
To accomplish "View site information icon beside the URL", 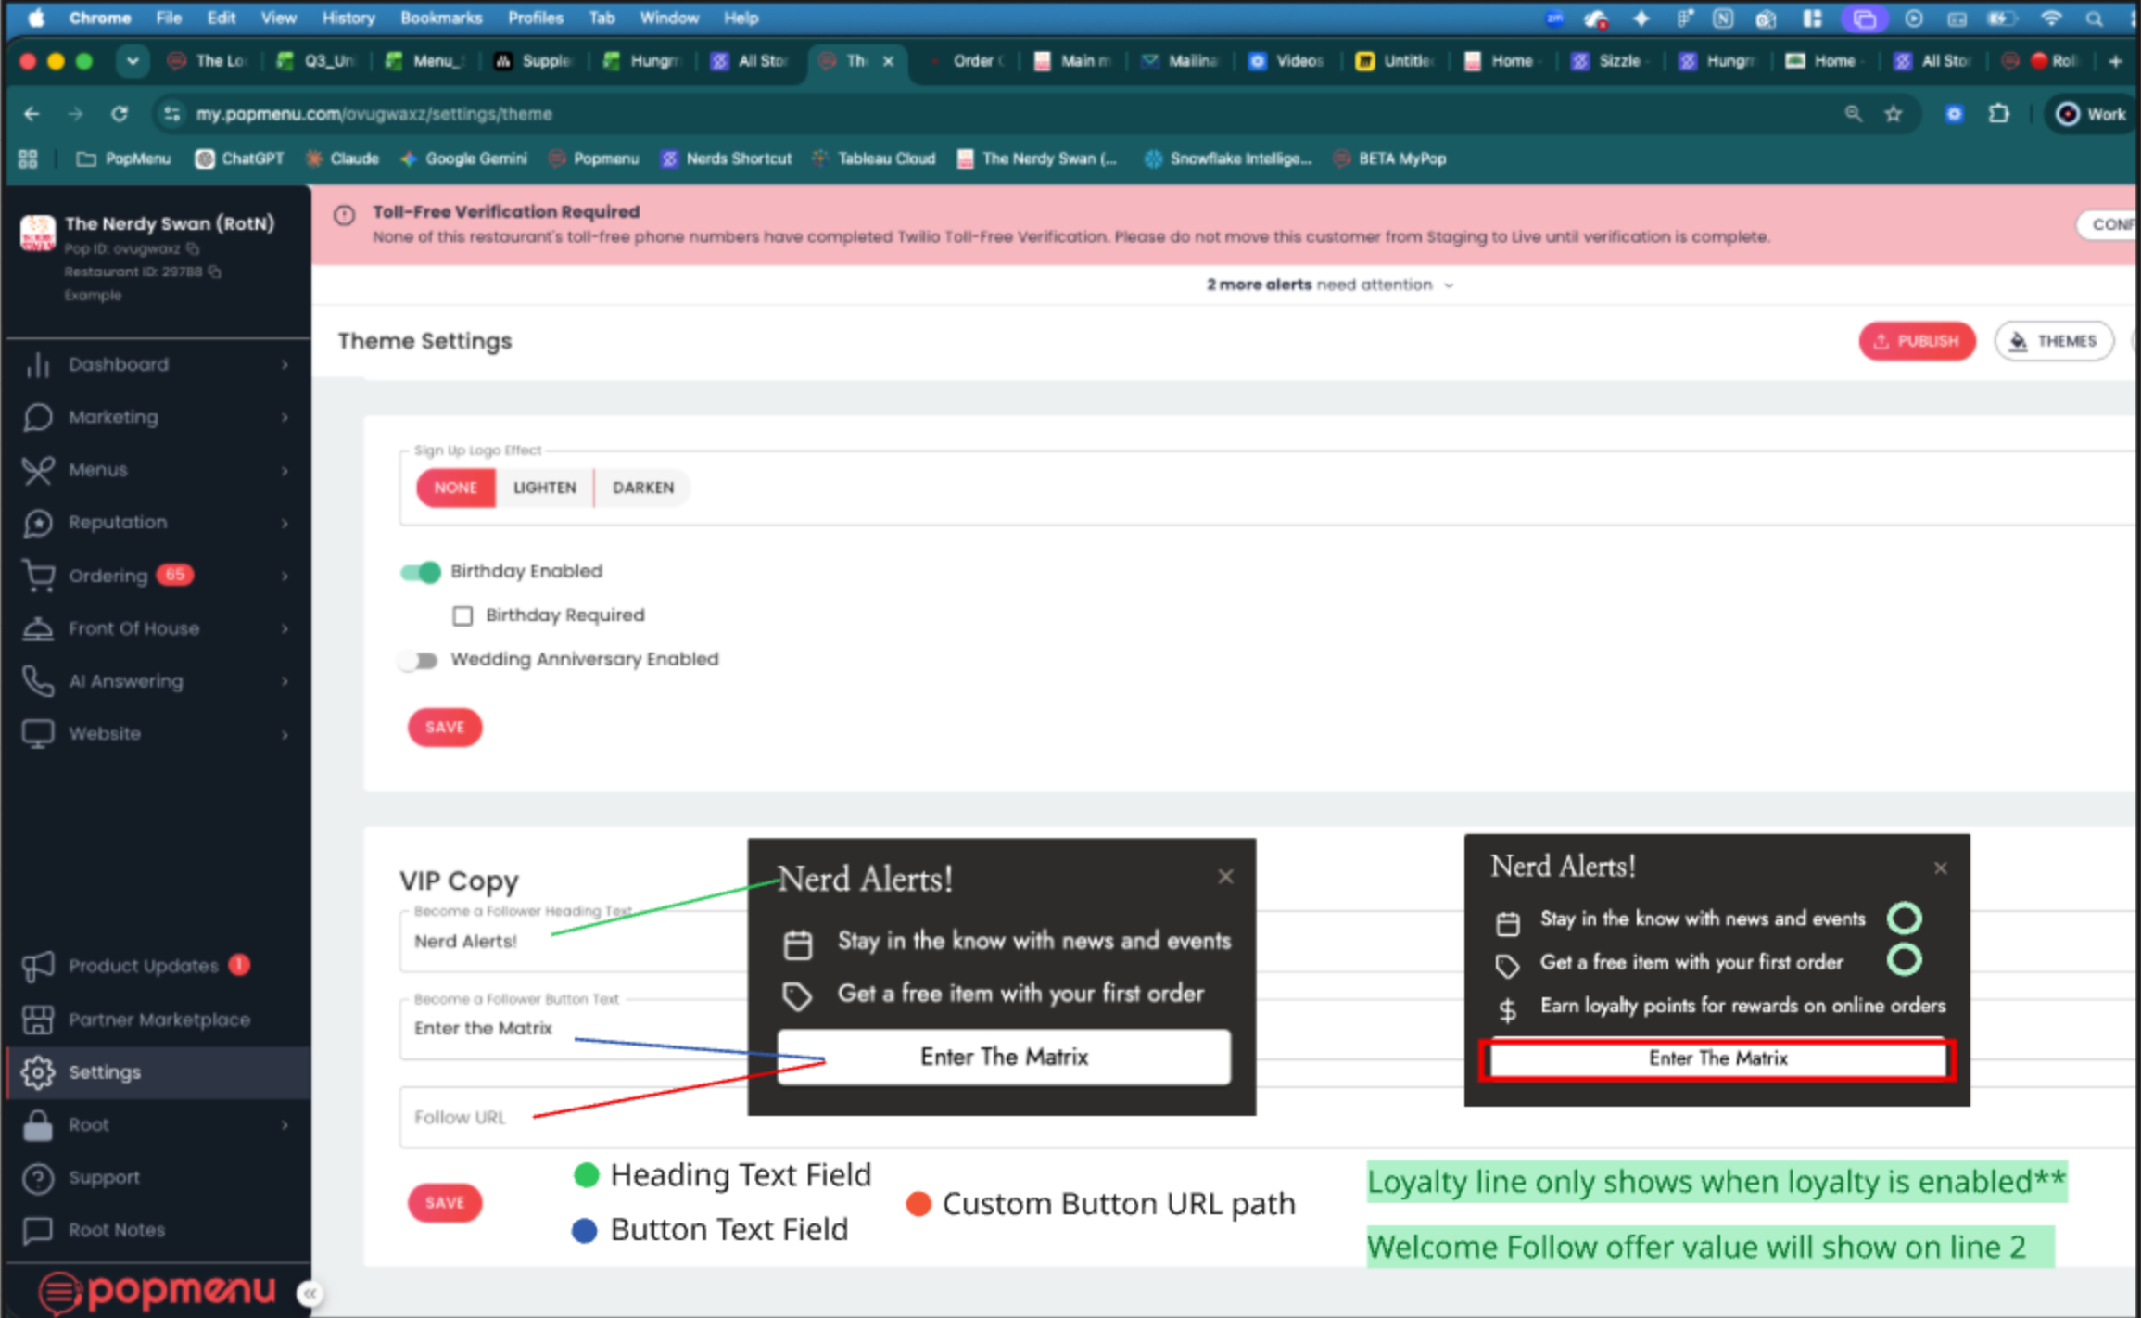I will coord(171,114).
